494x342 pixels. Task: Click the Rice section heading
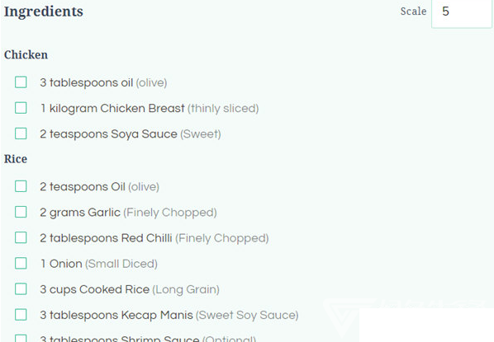pos(16,159)
